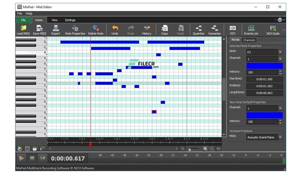The width and height of the screenshot is (301, 174).
Task: Click the grid columns icon at bottom left
Action: 27,149
